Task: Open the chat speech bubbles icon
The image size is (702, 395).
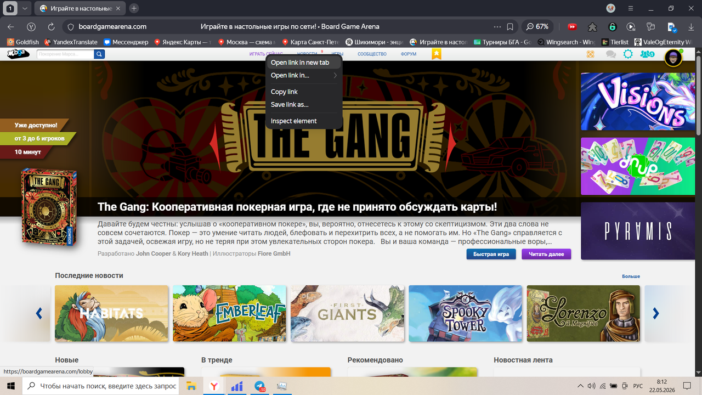Action: point(610,54)
